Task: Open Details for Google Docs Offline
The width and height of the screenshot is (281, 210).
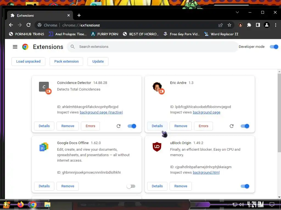Action: click(x=44, y=186)
